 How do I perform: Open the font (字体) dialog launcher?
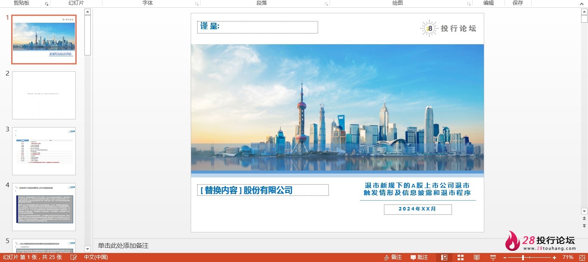[197, 4]
